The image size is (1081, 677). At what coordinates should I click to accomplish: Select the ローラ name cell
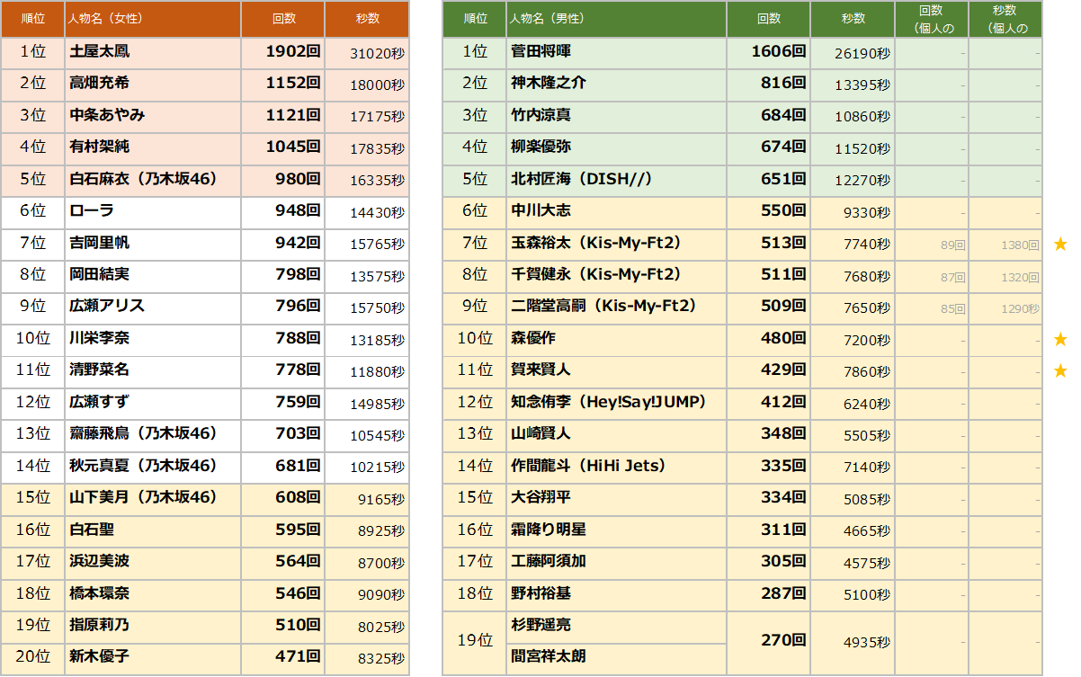153,211
